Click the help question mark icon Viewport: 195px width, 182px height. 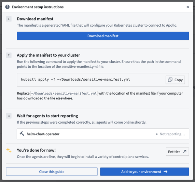point(7,7)
